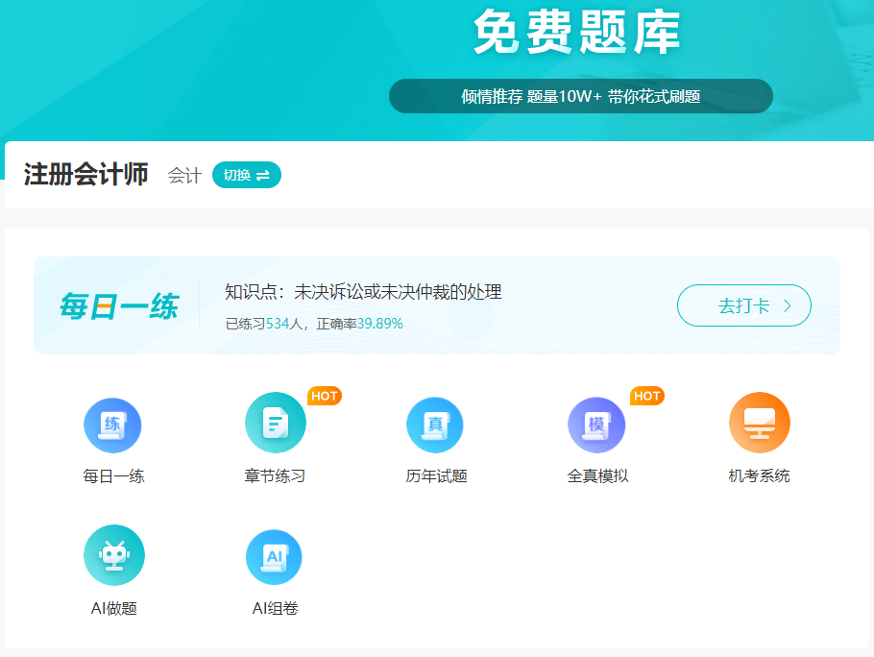Click the 去打卡 check-in button
This screenshot has height=657, width=874.
tap(743, 304)
